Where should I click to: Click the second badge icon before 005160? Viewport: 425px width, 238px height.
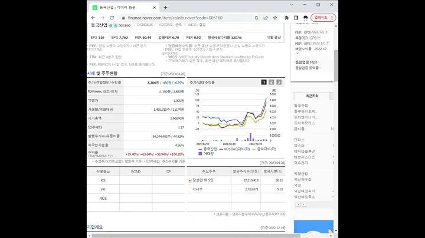tap(115, 25)
